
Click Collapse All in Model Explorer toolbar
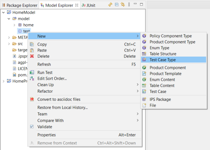(x=116, y=5)
